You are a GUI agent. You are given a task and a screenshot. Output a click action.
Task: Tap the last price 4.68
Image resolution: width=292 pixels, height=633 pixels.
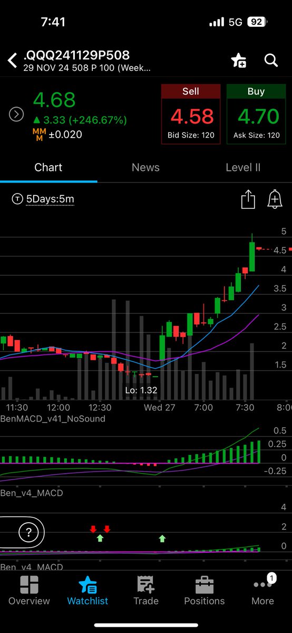(x=55, y=100)
